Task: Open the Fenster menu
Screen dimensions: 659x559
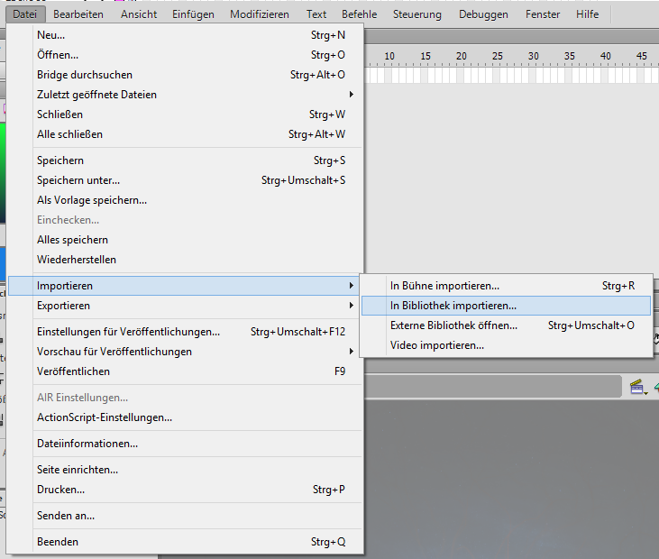Action: (543, 14)
